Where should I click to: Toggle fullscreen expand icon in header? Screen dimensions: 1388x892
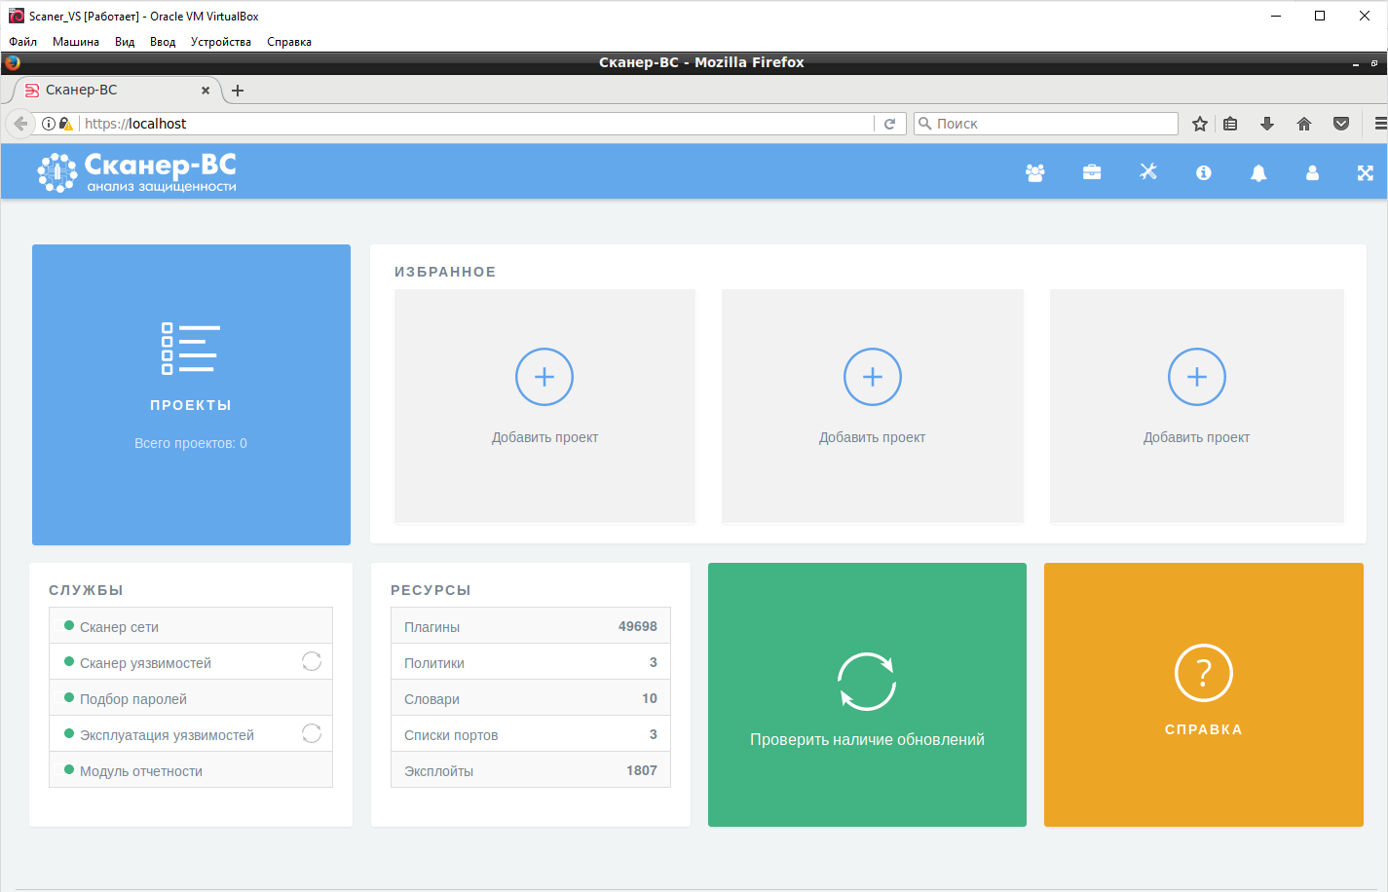[1366, 172]
